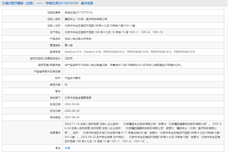
Task: Click the model list starting with MedSun-V12
Action: click(x=129, y=52)
